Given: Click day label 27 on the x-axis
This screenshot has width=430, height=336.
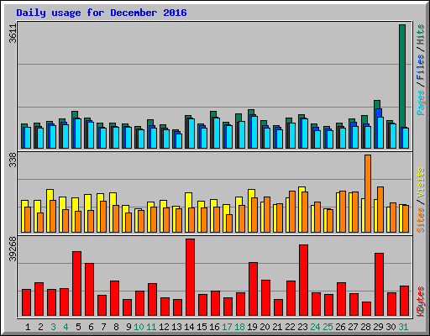Looking at the screenshot, I should click(353, 327).
